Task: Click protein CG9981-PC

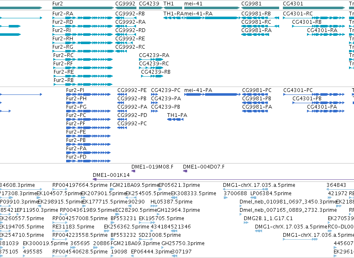Action: point(255,94)
